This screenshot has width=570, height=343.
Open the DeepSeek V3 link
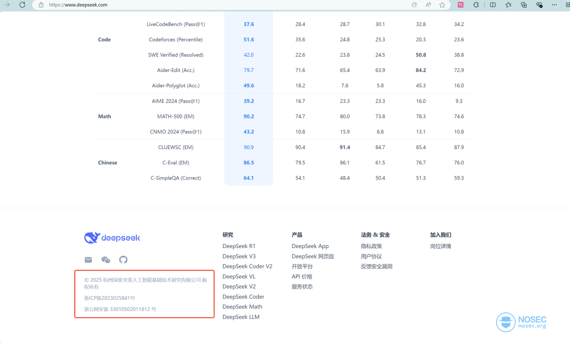[239, 256]
